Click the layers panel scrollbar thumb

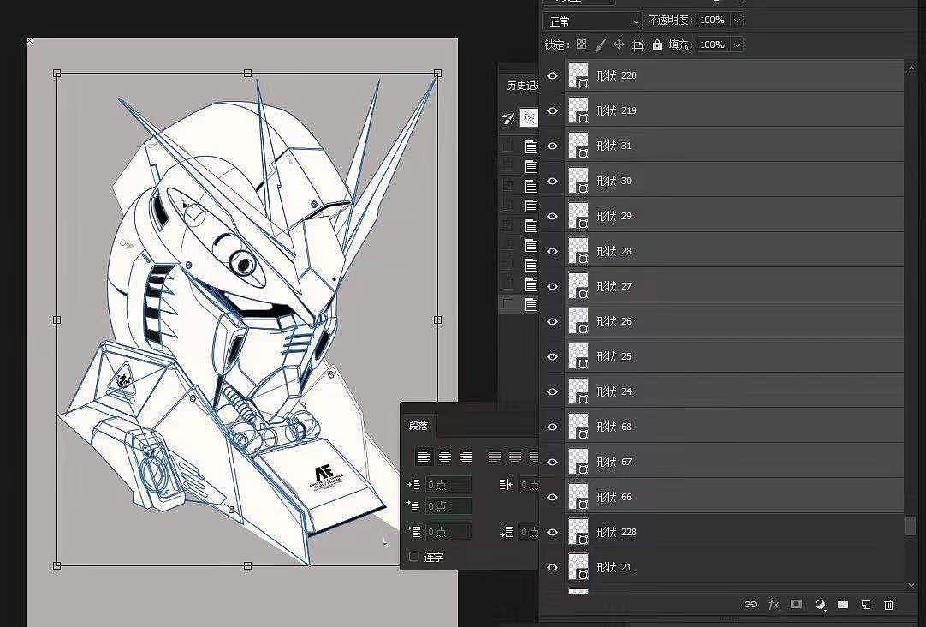(911, 525)
